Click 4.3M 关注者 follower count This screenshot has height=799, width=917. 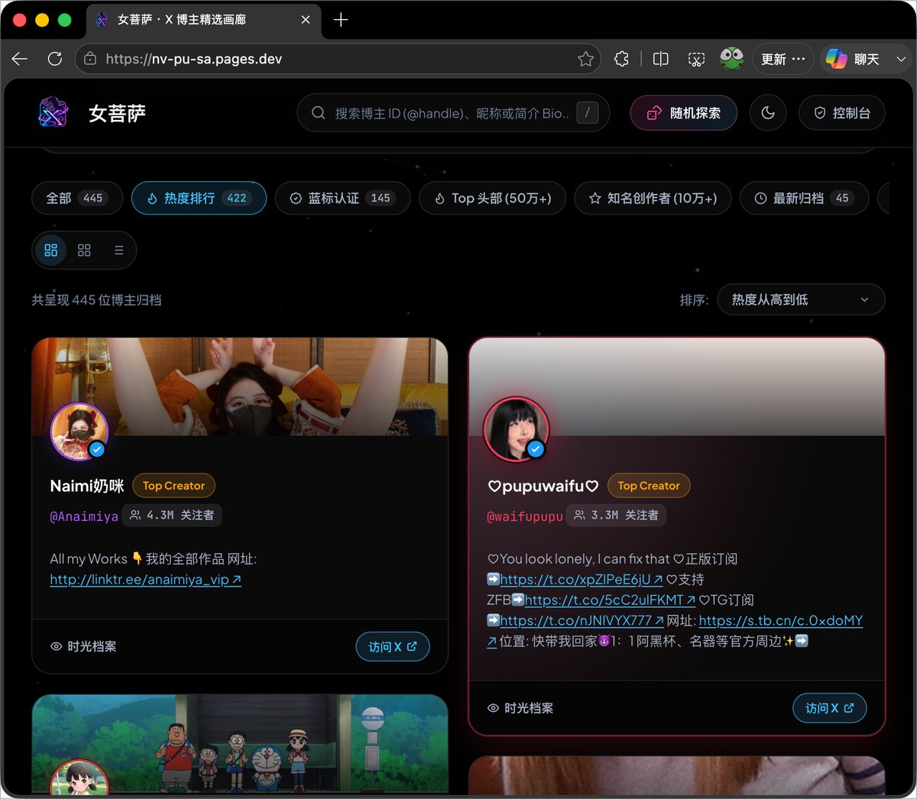click(x=172, y=516)
